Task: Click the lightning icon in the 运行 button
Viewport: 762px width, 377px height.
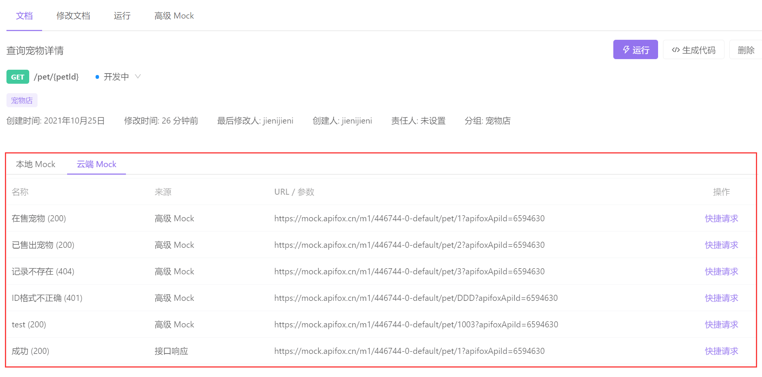Action: click(x=626, y=50)
